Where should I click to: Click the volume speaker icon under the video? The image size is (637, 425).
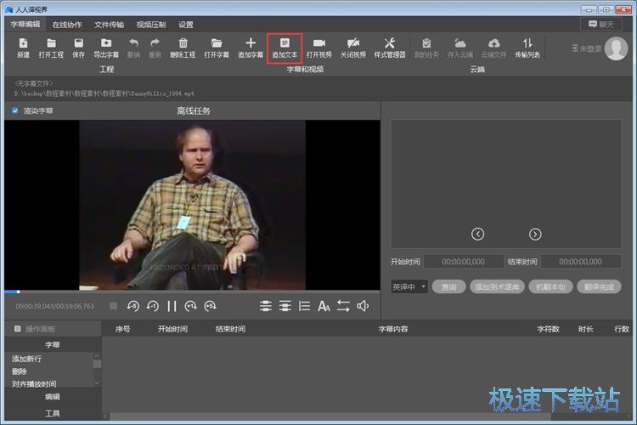(363, 306)
